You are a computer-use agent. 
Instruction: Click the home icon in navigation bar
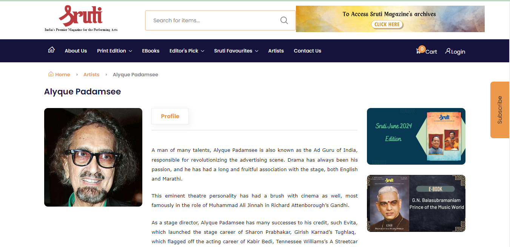(51, 50)
